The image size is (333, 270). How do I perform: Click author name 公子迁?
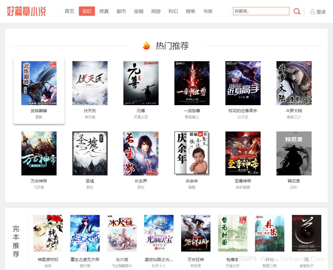243,117
